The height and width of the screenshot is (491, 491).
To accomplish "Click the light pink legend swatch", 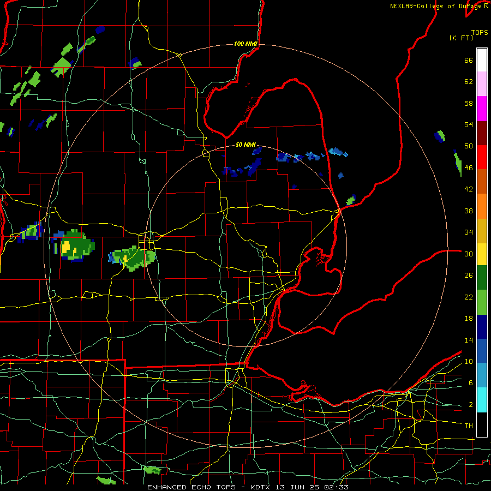I will (x=482, y=83).
